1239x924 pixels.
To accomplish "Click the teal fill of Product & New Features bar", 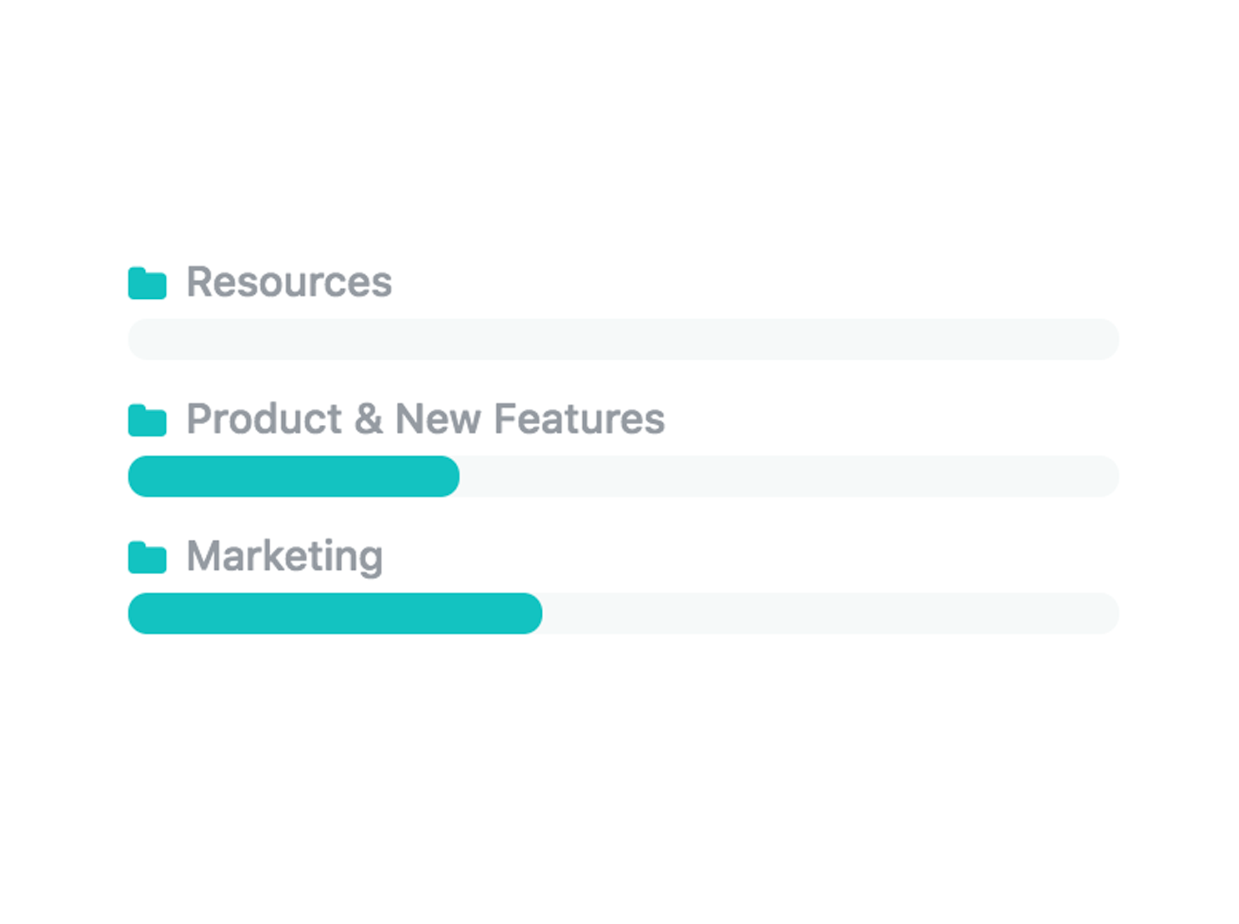I will (x=293, y=477).
